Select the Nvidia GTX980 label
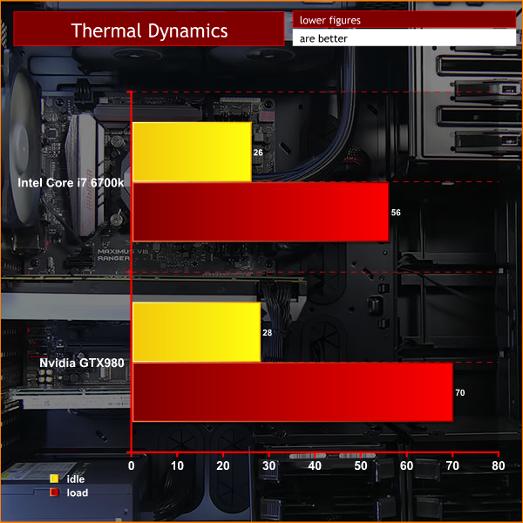Viewport: 523px width, 523px height. click(x=82, y=363)
